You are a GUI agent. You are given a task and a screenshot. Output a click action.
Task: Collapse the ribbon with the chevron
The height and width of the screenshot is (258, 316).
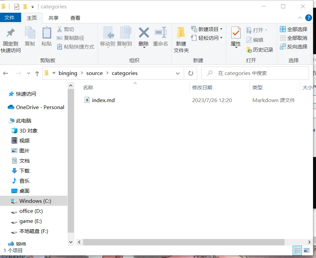(300, 18)
